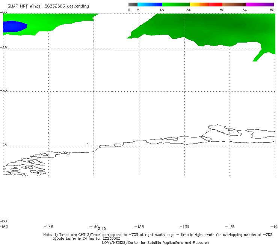The image size is (278, 245).
Task: Click the note line 'Times are GMT'
Action: click(73, 235)
